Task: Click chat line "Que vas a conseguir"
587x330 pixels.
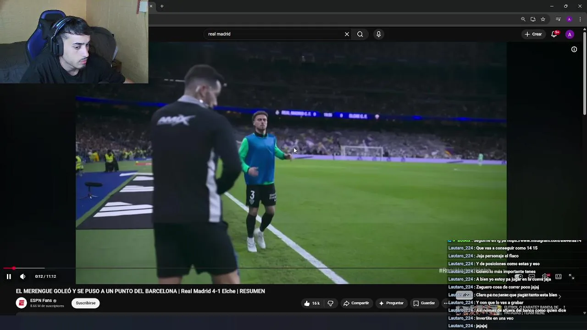Action: [x=493, y=248]
